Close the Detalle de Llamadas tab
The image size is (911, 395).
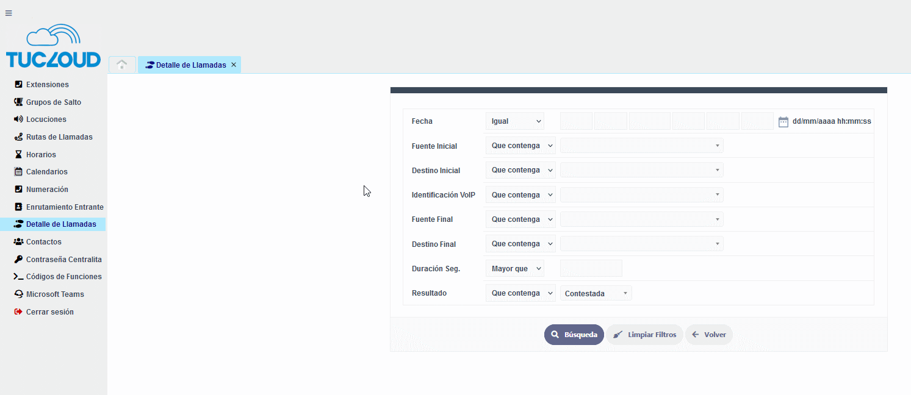click(x=234, y=65)
